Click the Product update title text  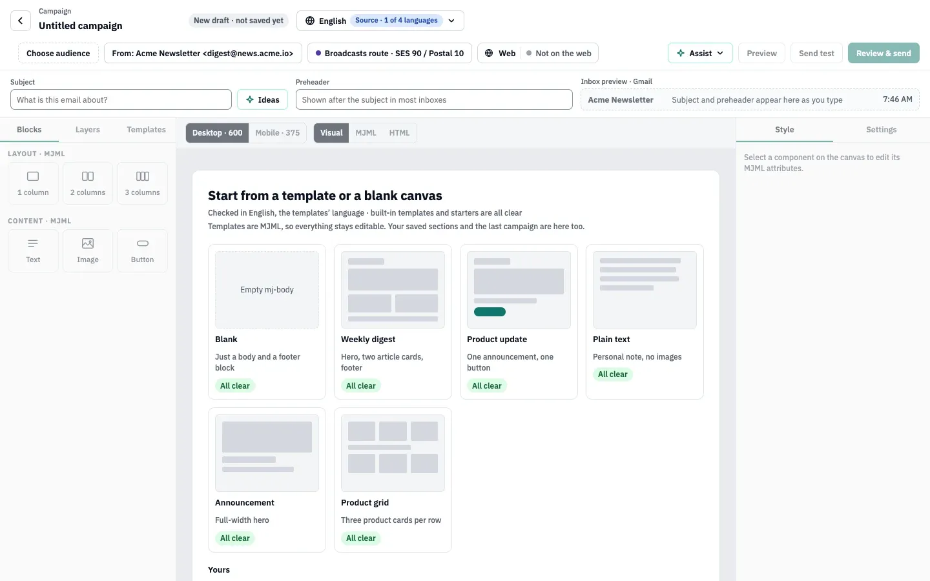497,340
